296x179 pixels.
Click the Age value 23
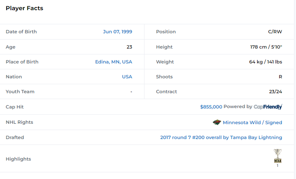[129, 47]
